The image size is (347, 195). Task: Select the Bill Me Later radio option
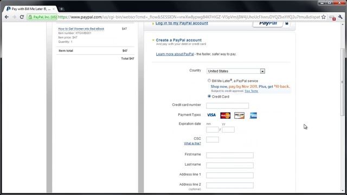point(209,81)
